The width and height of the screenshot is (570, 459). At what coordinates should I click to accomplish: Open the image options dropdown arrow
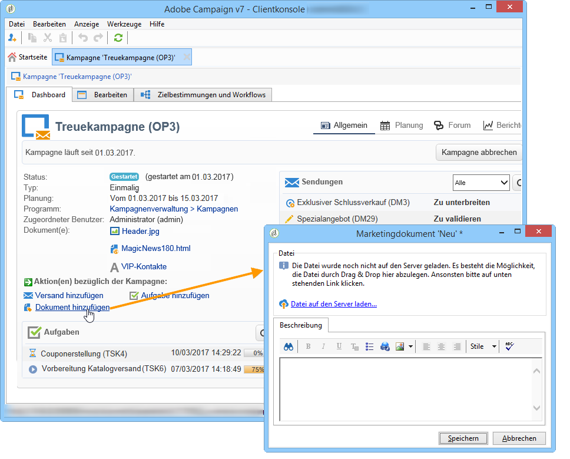point(410,346)
